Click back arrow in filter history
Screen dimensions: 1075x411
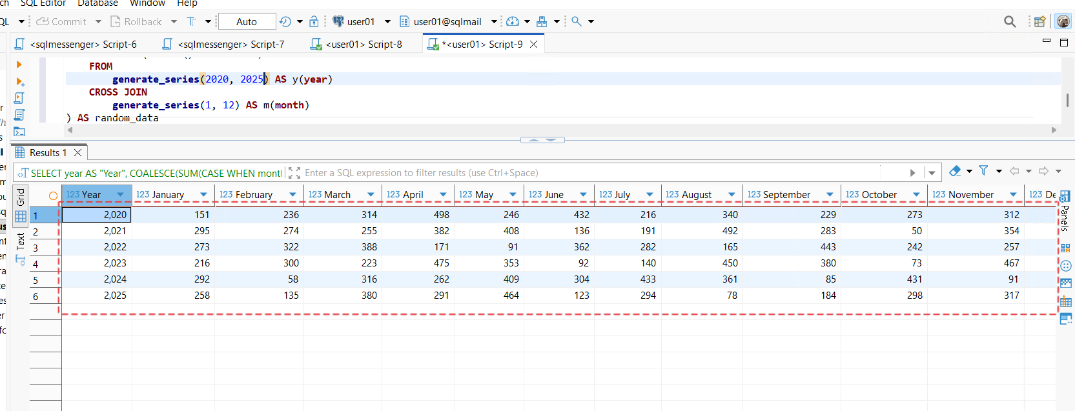click(x=1014, y=171)
